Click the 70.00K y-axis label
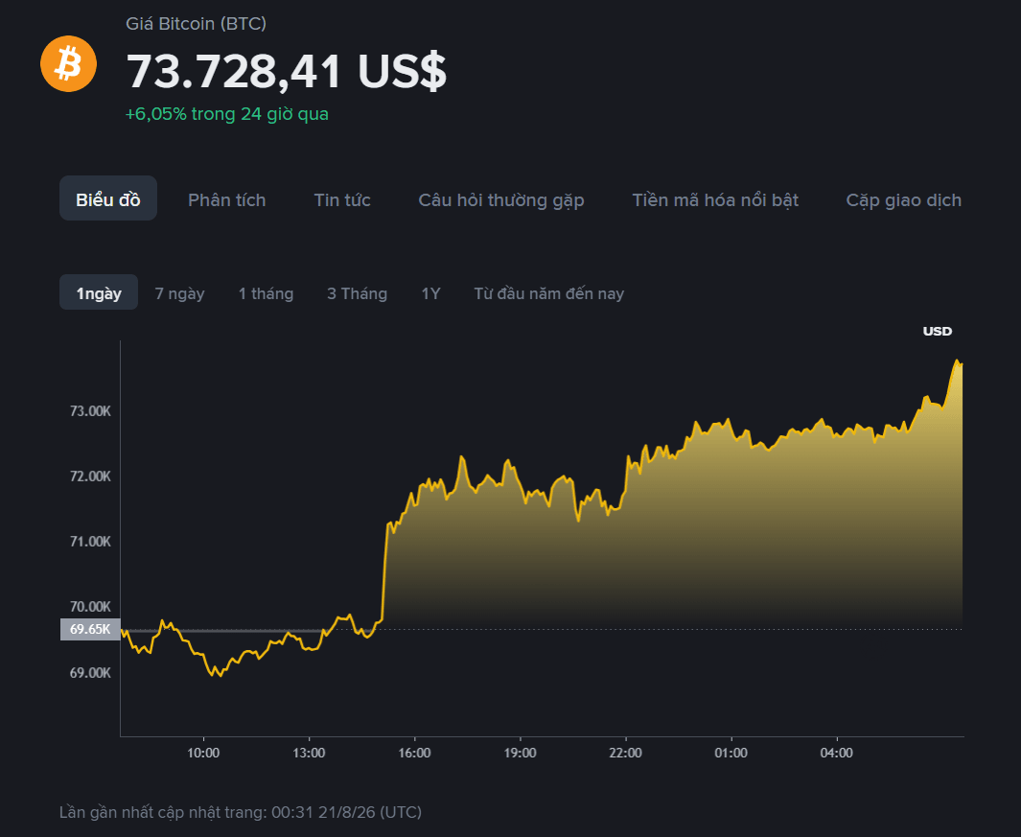This screenshot has width=1021, height=837. [x=90, y=607]
